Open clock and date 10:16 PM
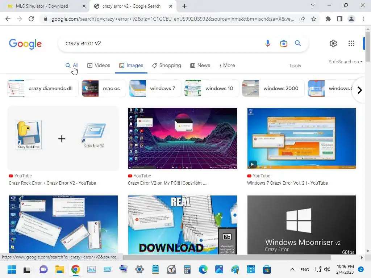371x278 pixels. [x=345, y=269]
